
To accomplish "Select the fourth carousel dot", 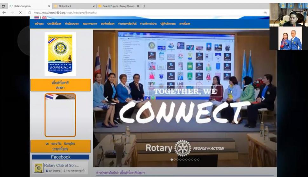I will click(181, 160).
